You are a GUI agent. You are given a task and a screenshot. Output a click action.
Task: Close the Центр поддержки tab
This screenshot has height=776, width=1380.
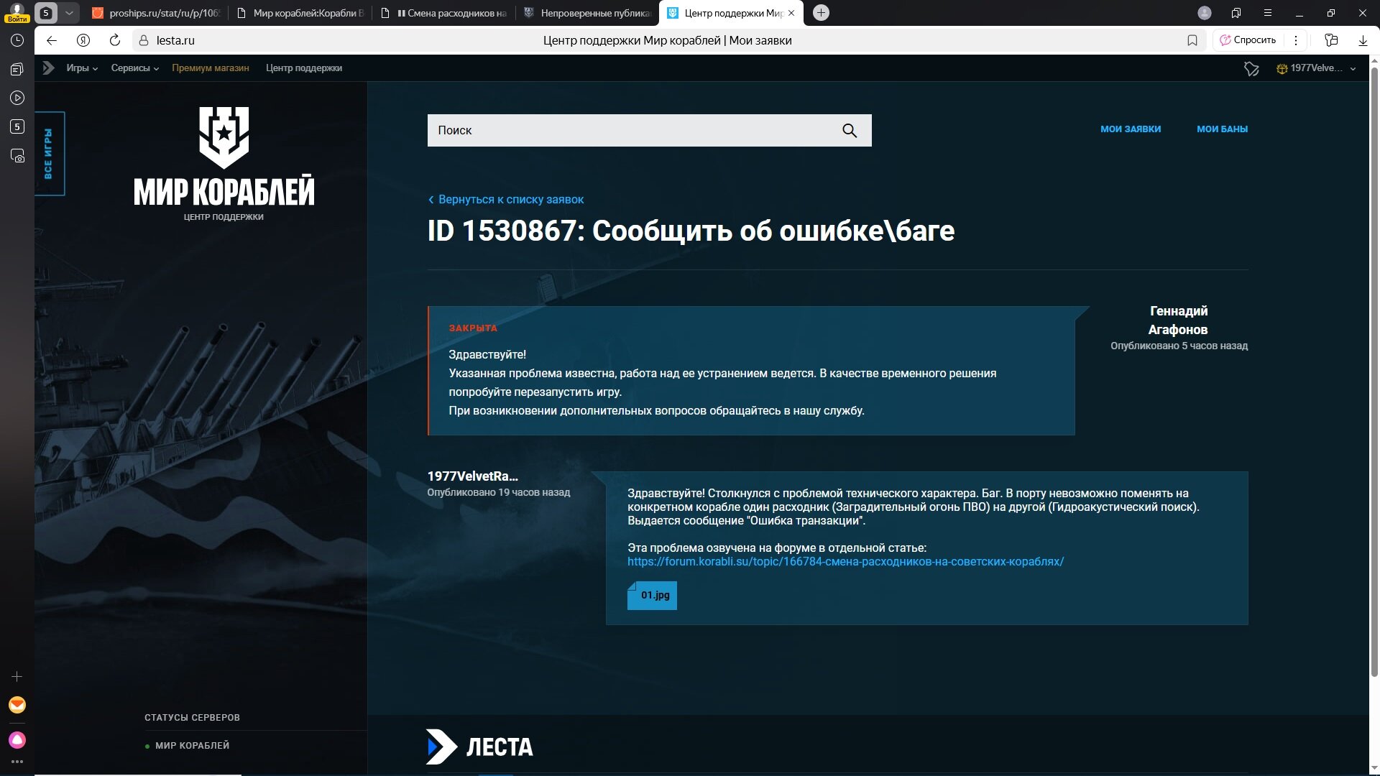(x=791, y=13)
